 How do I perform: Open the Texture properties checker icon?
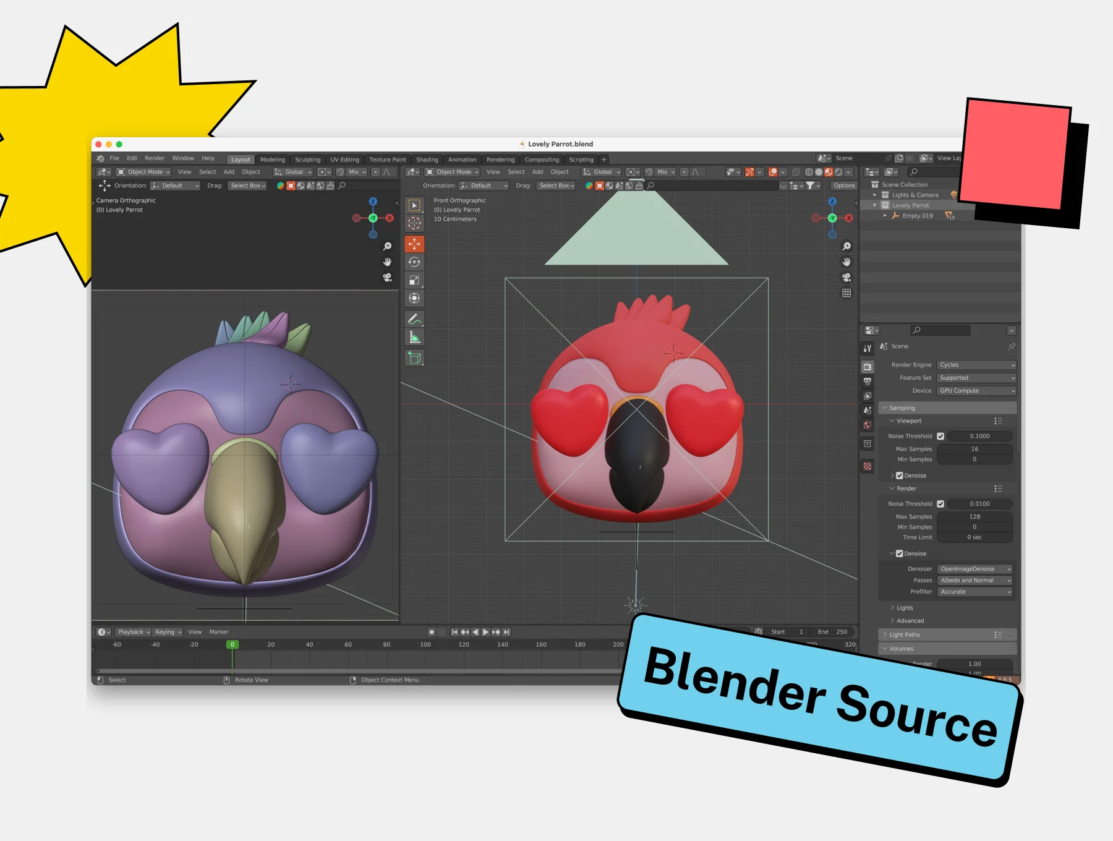(x=868, y=466)
